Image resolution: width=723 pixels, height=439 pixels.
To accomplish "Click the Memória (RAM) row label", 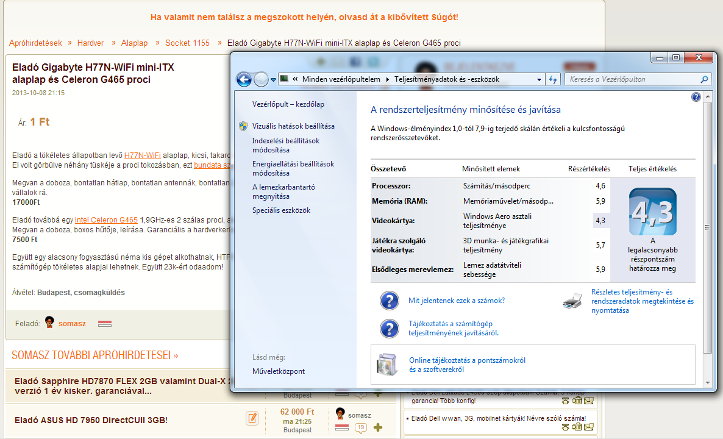I will (399, 201).
